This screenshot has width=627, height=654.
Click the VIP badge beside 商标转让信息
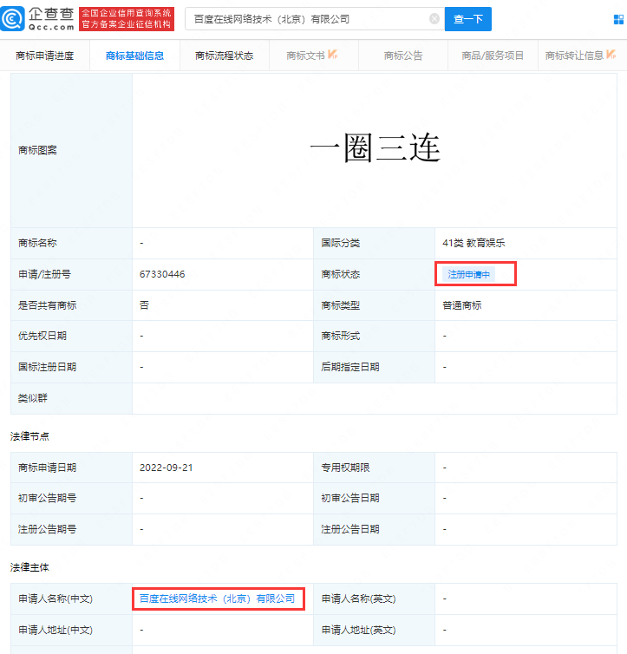[x=612, y=55]
